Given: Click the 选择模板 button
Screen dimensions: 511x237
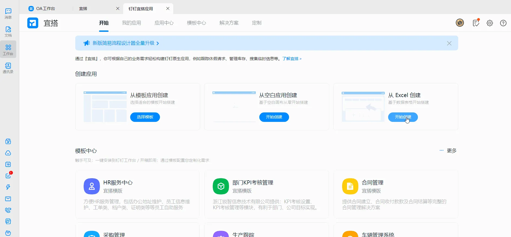Looking at the screenshot, I should click(x=145, y=117).
